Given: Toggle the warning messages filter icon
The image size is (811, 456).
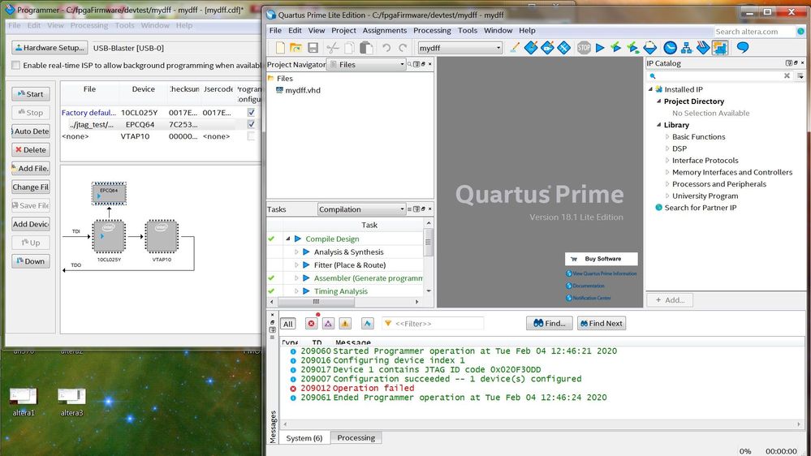Looking at the screenshot, I should [345, 324].
